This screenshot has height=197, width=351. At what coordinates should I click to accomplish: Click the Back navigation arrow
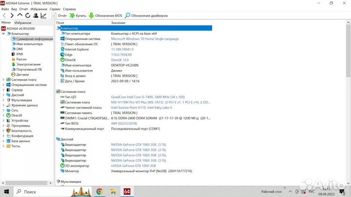pyautogui.click(x=4, y=16)
